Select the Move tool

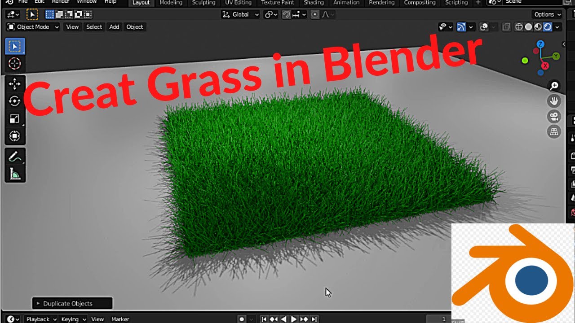coord(15,84)
